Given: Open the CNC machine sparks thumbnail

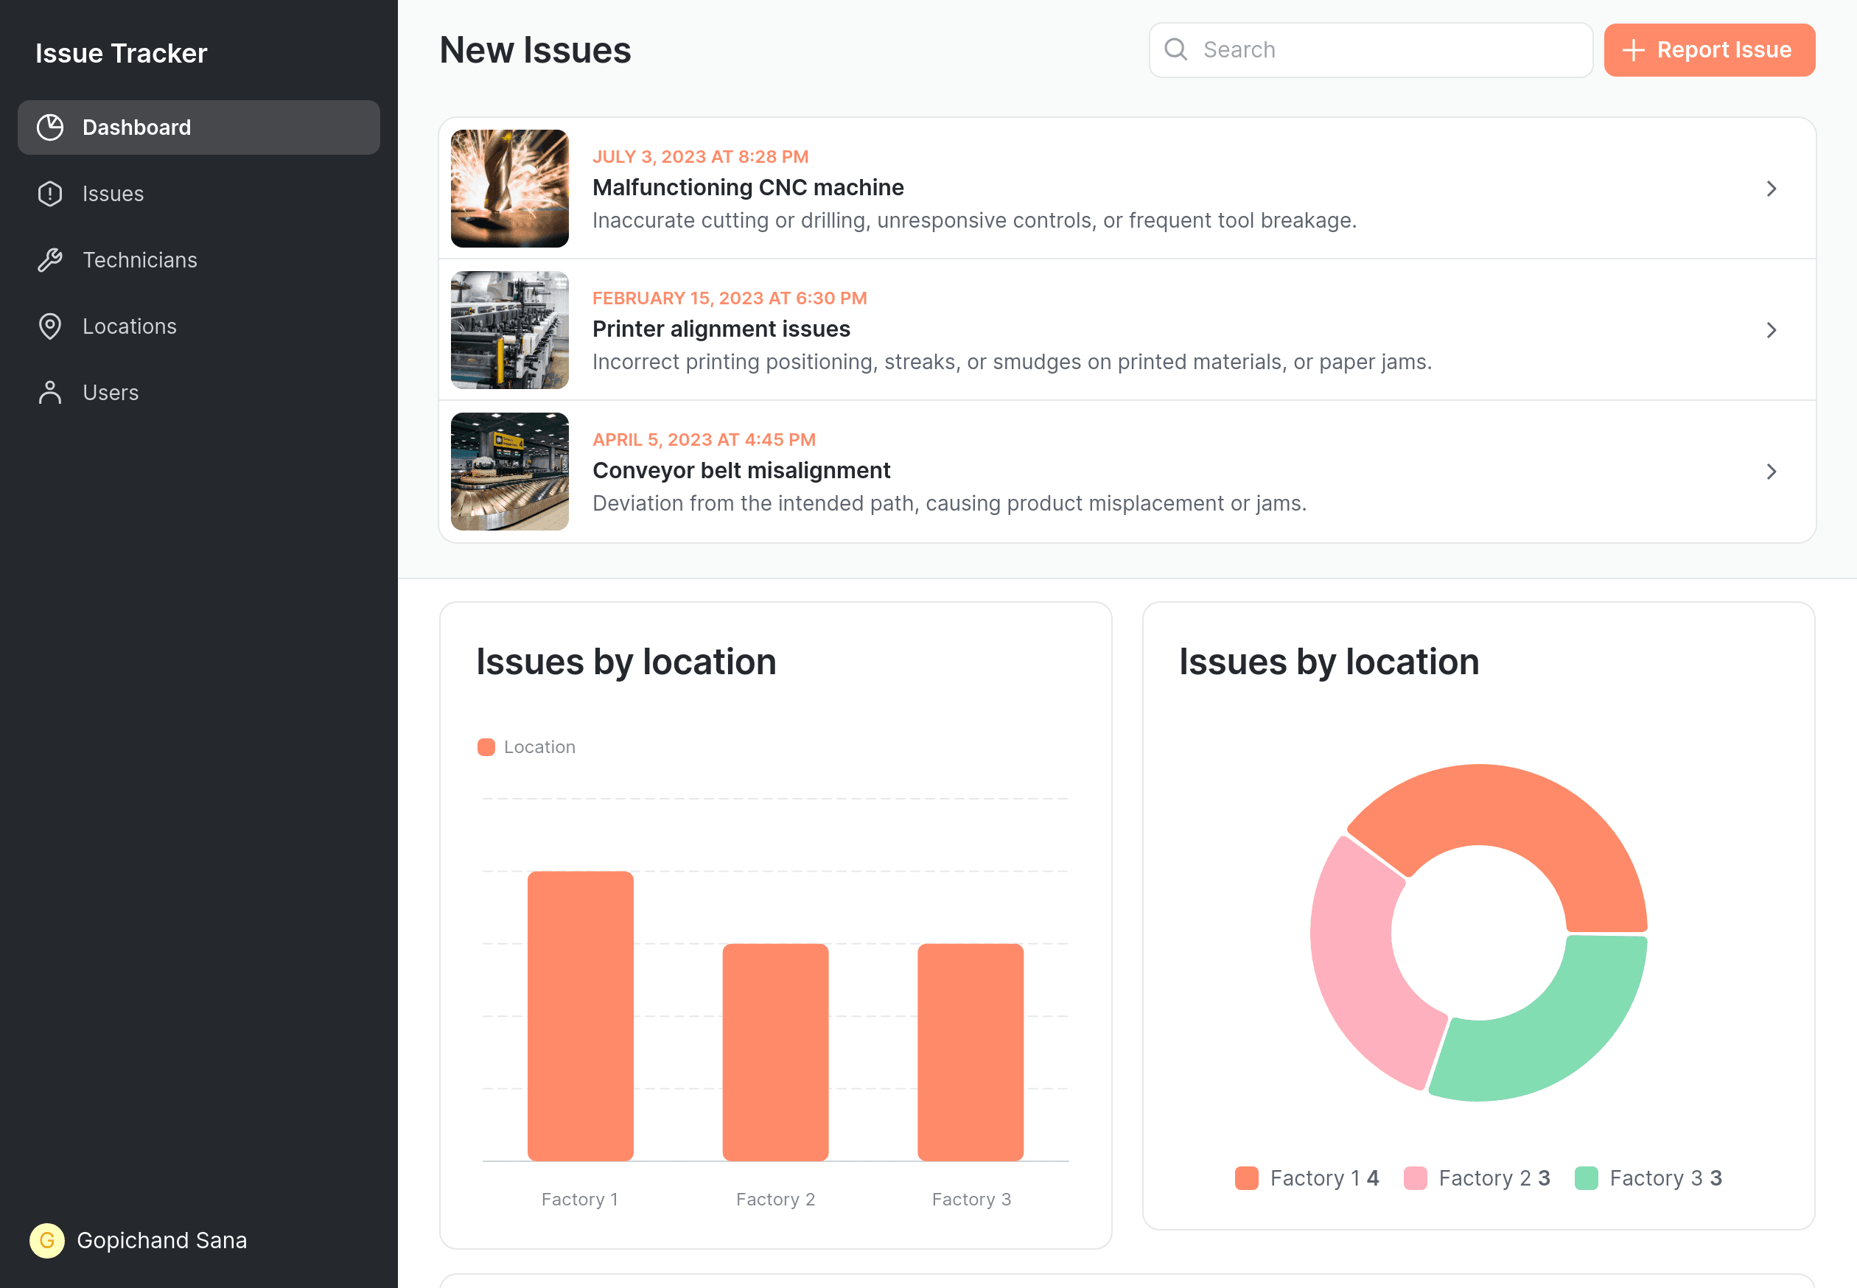Looking at the screenshot, I should point(509,189).
